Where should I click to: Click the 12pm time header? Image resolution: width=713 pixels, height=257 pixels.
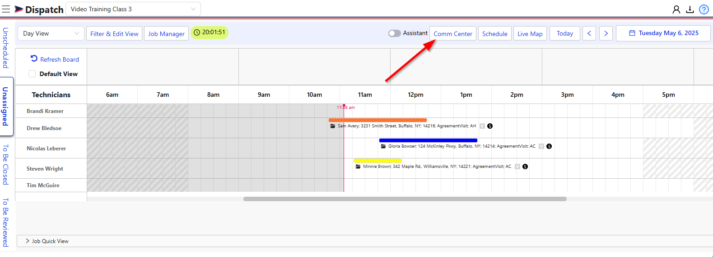tap(416, 95)
